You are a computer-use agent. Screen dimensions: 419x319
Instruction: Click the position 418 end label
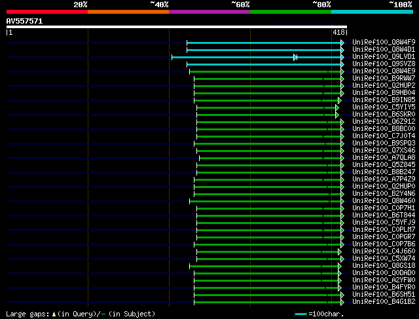pyautogui.click(x=338, y=32)
